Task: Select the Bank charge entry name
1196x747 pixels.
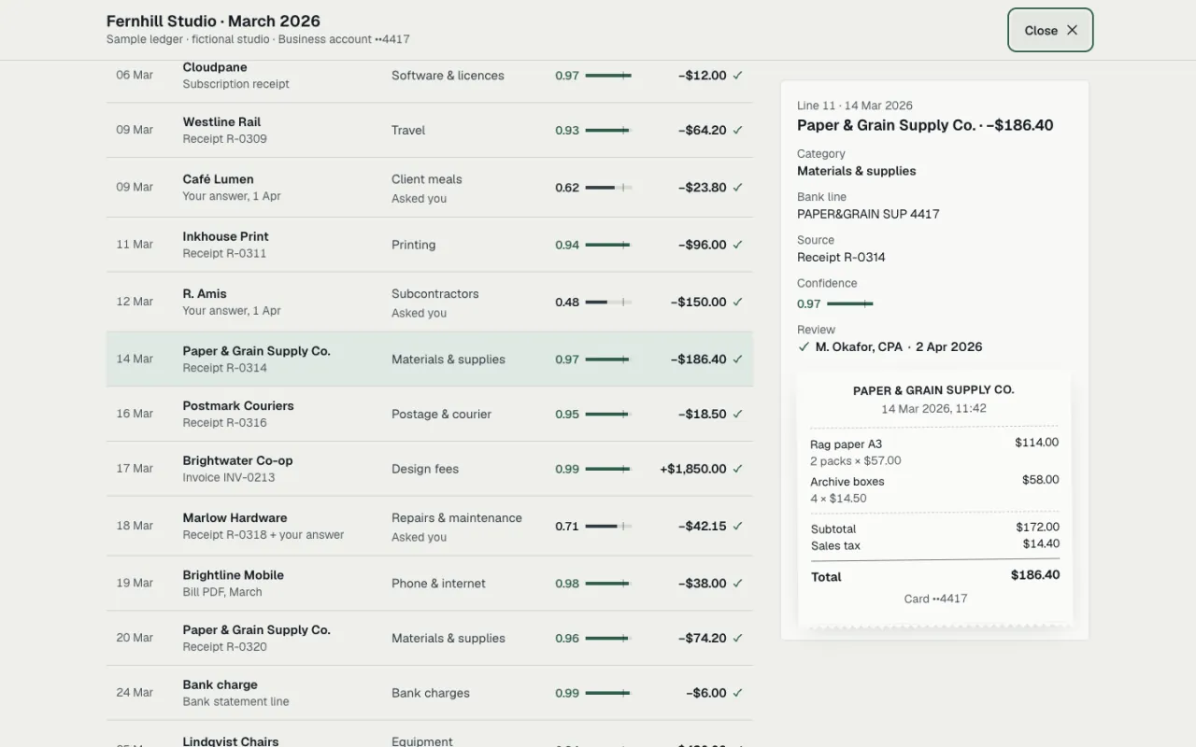Action: pos(220,685)
